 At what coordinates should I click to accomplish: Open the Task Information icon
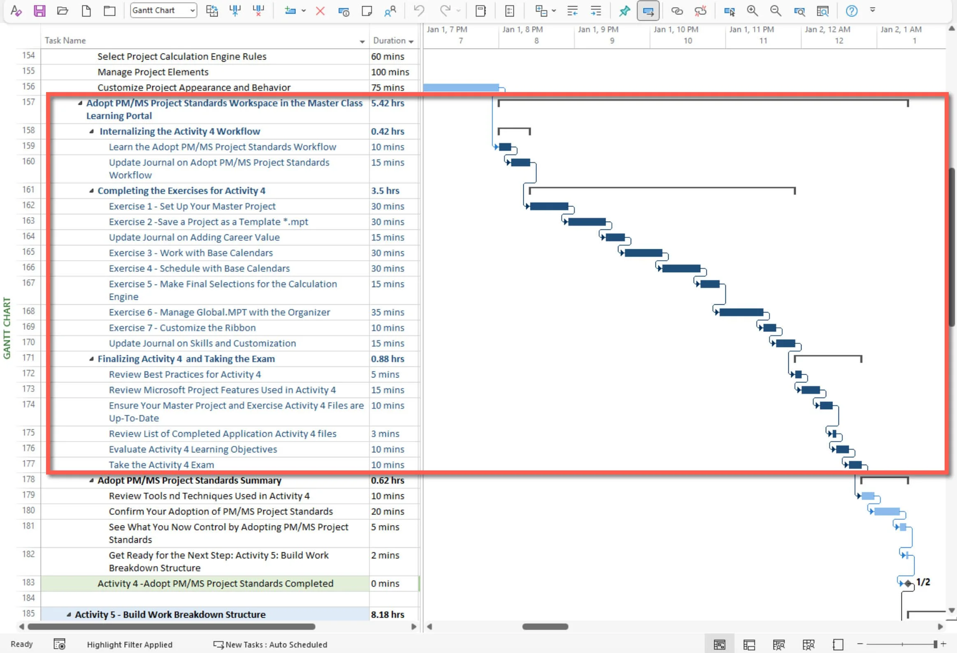[x=344, y=11]
